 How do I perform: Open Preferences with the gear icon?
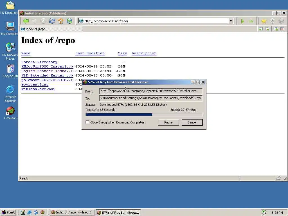(281, 21)
